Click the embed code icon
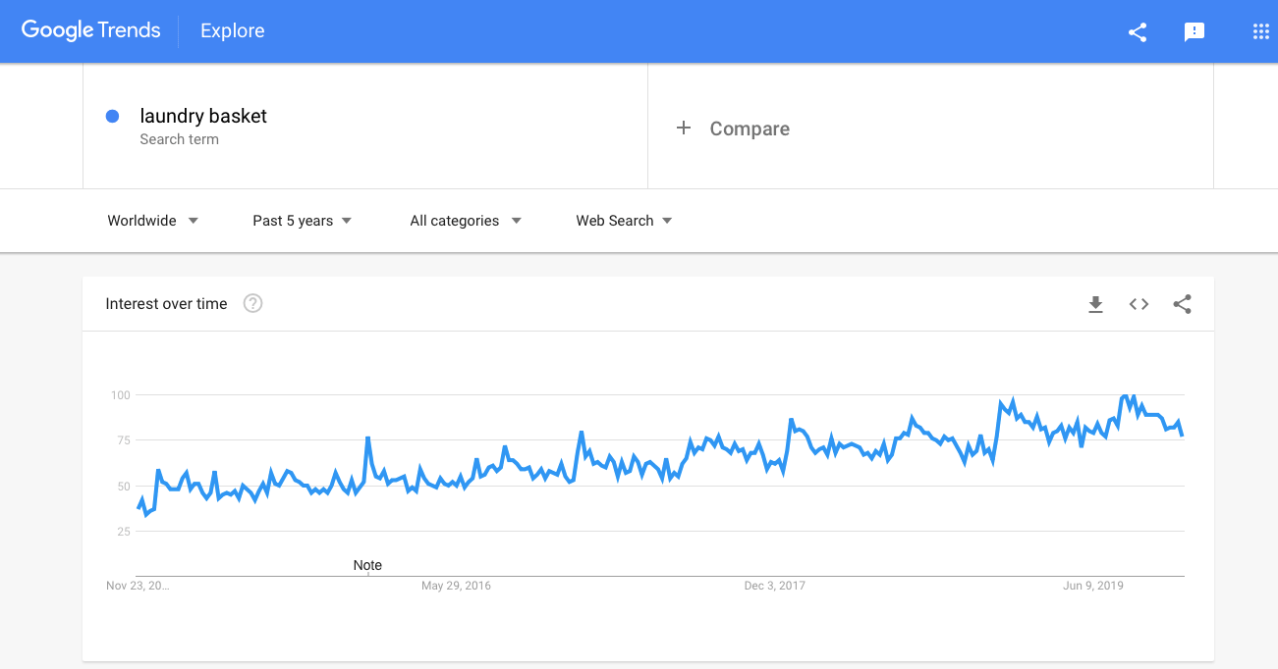Screen dimensions: 1278x669 1139,304
